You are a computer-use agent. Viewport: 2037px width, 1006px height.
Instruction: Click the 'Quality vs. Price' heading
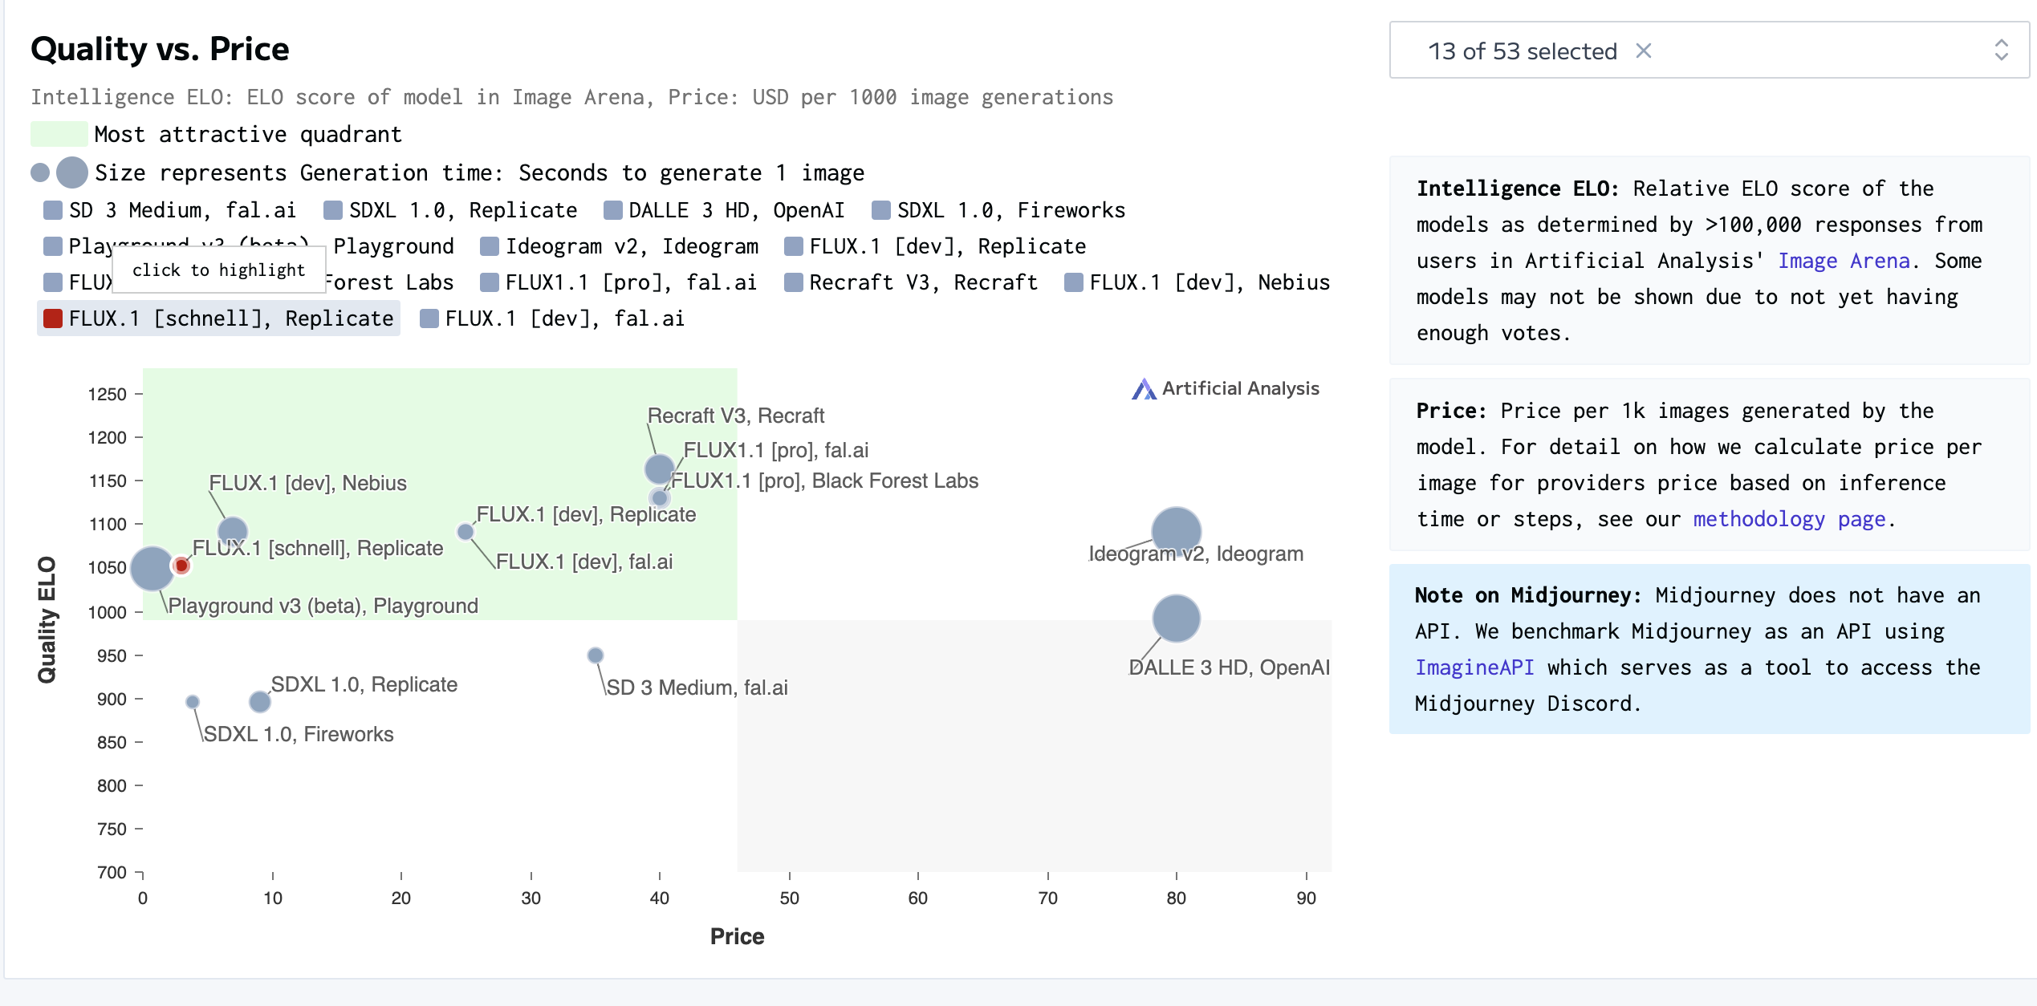(160, 49)
